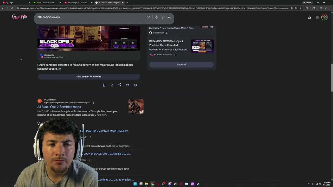Screen dimensions: 333x187
Task: Open options for DLC 2 video result
Action: coord(89,160)
